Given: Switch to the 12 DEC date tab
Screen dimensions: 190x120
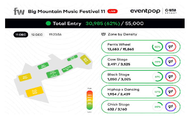Looking at the screenshot, I should (x=37, y=35).
